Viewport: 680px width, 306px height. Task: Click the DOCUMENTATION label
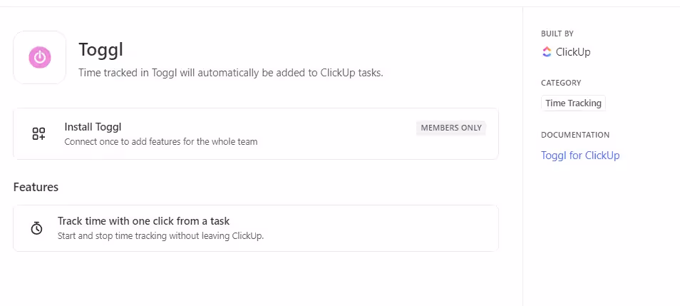(575, 135)
